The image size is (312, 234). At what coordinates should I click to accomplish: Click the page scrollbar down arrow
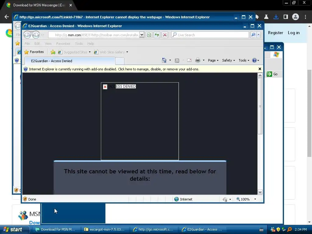260,192
